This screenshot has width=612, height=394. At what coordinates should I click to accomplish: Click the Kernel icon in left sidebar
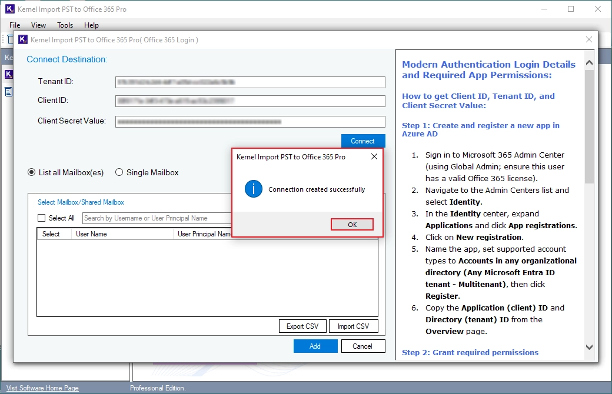tap(9, 74)
